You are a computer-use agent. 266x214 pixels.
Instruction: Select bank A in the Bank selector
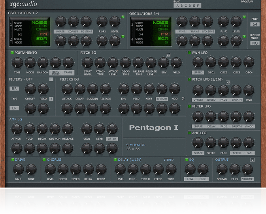pyautogui.click(x=177, y=6)
